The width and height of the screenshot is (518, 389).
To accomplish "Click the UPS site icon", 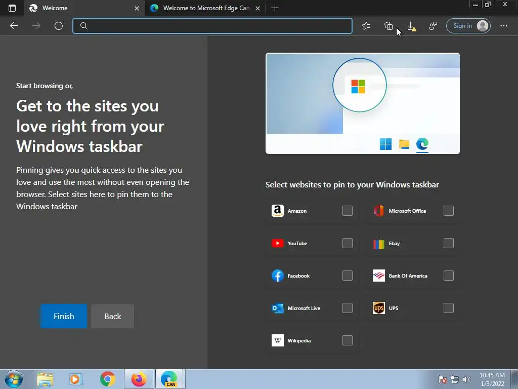I will [x=378, y=308].
